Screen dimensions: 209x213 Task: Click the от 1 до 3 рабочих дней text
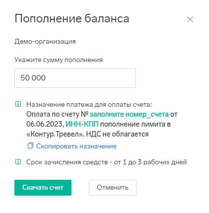pos(150,162)
